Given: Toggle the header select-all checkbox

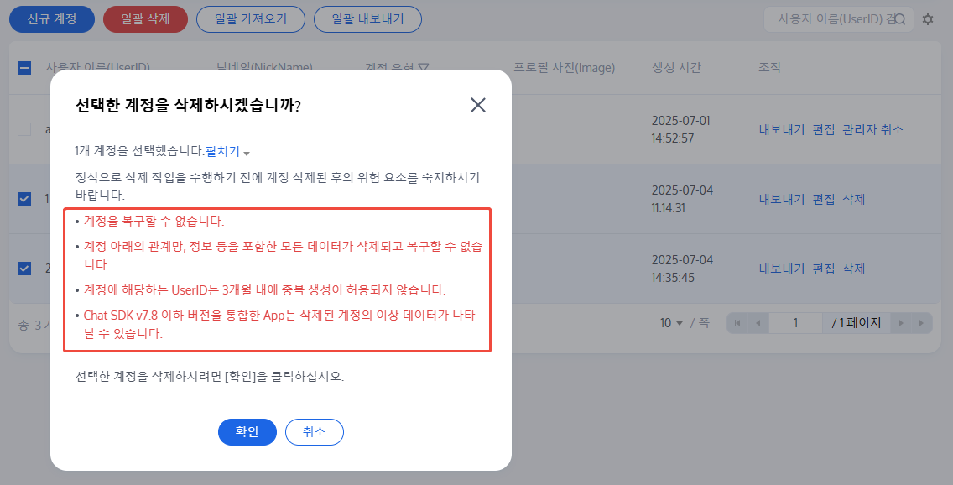Looking at the screenshot, I should pyautogui.click(x=24, y=68).
